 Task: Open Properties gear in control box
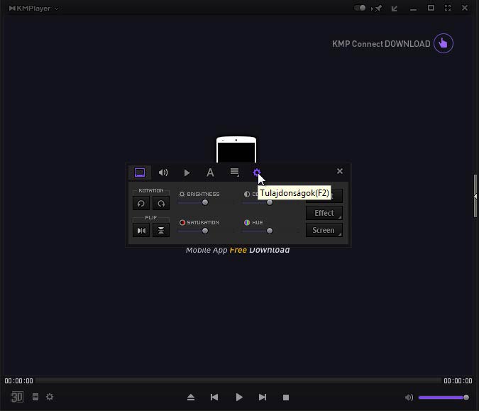pos(257,172)
